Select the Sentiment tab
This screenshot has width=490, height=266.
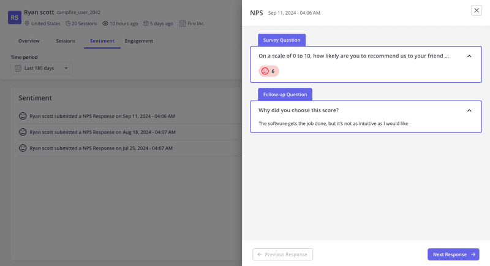[x=102, y=41]
